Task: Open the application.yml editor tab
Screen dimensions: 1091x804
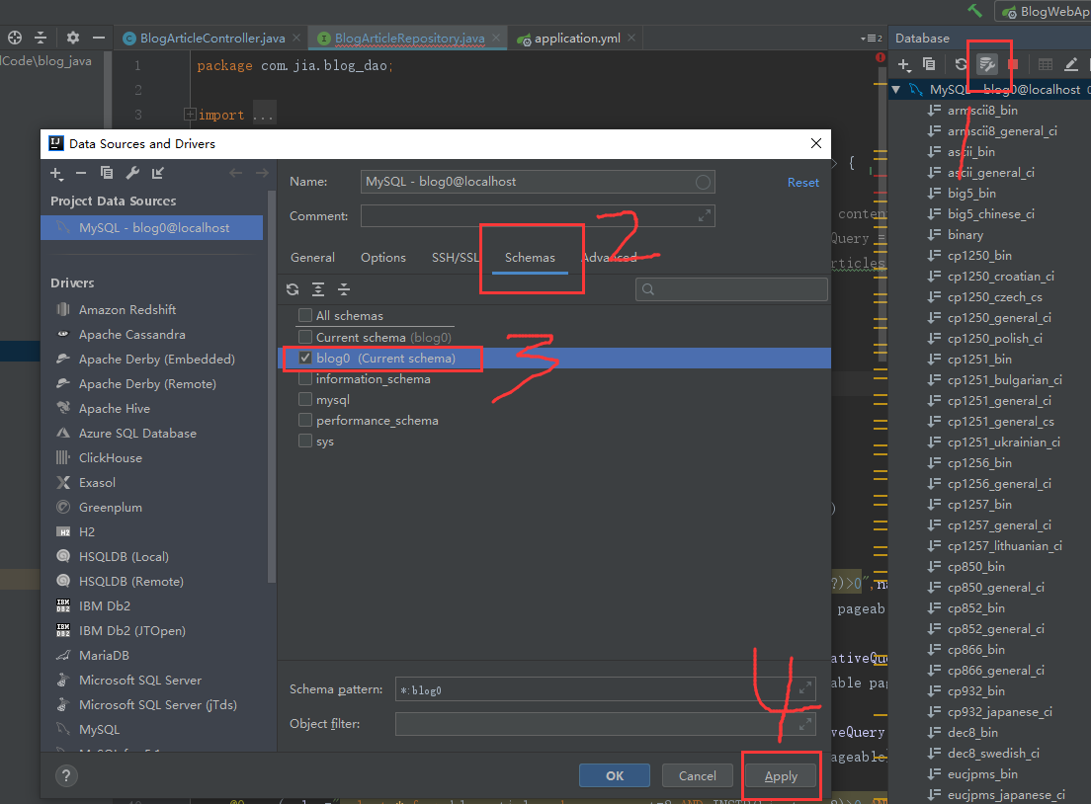Action: tap(577, 39)
